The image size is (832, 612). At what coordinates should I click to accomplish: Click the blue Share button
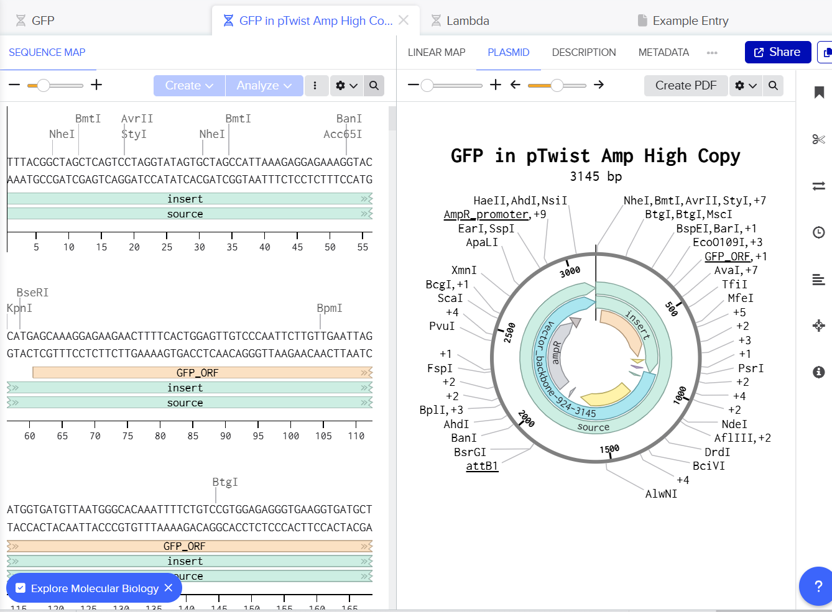pyautogui.click(x=777, y=52)
